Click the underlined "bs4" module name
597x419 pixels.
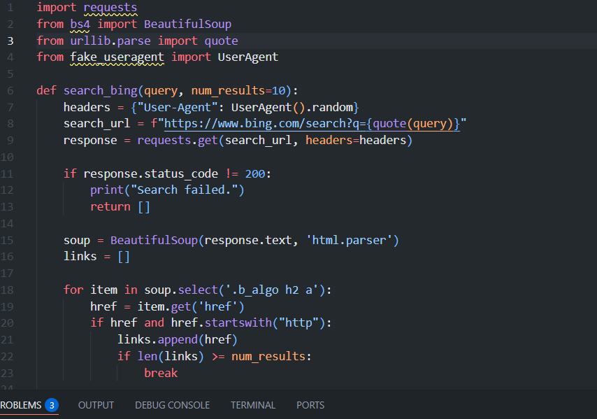coord(80,24)
